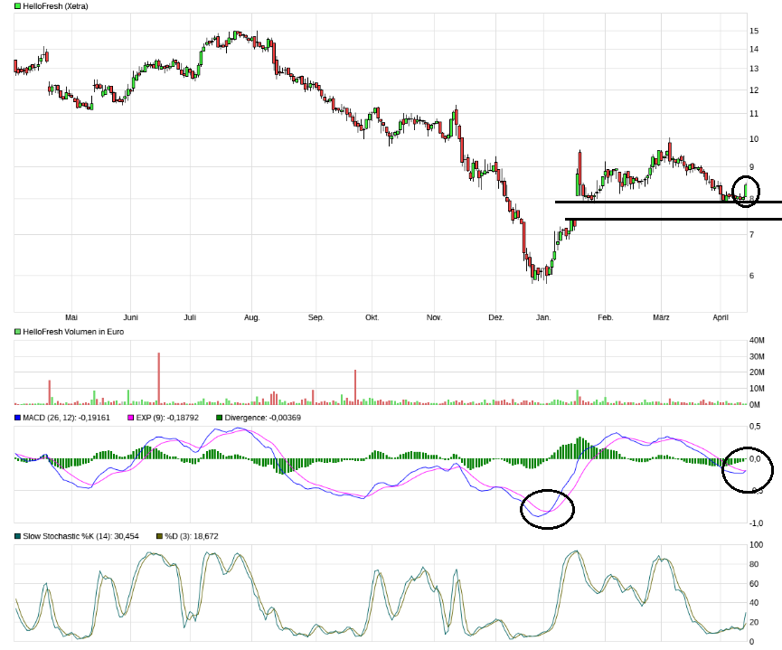Select the magenta EXP (9) legend marker
The image size is (782, 650).
pos(130,418)
